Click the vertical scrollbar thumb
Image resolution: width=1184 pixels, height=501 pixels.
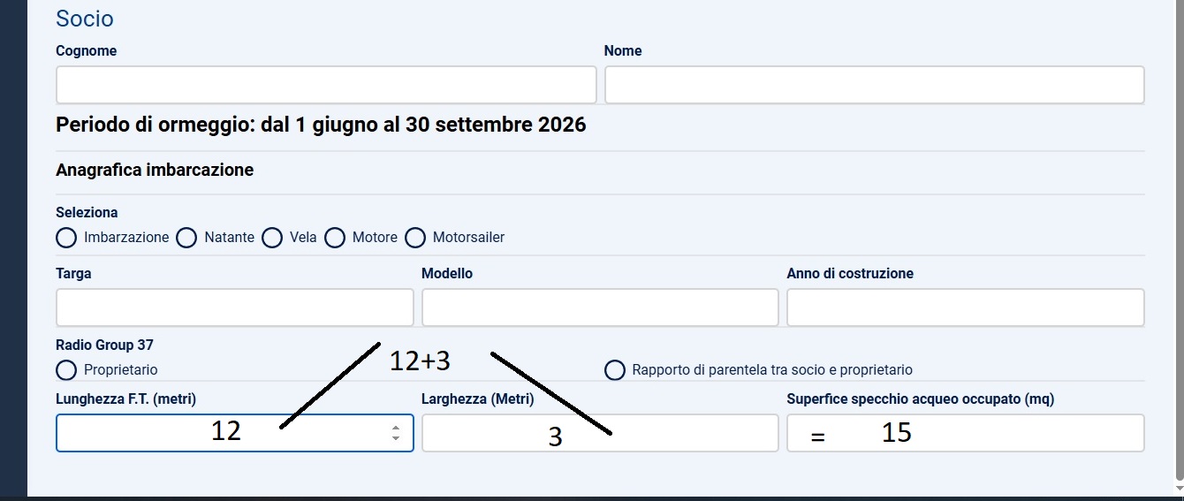pos(1178,239)
